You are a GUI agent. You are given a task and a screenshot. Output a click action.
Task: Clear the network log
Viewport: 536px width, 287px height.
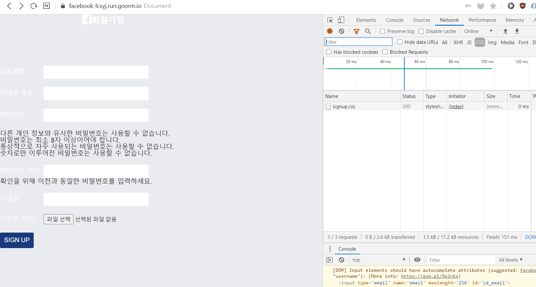pyautogui.click(x=341, y=31)
